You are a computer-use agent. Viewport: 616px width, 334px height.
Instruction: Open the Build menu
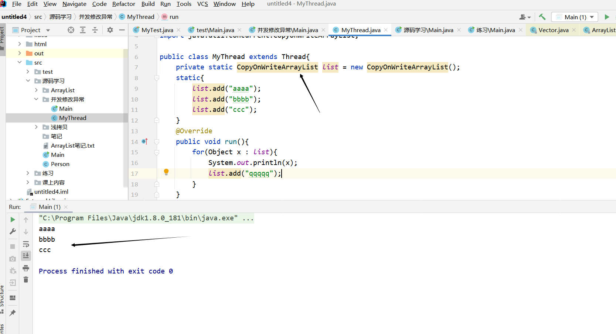tap(148, 4)
